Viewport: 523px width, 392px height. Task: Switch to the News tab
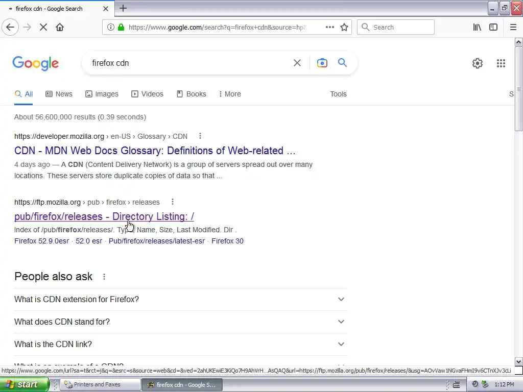59,94
